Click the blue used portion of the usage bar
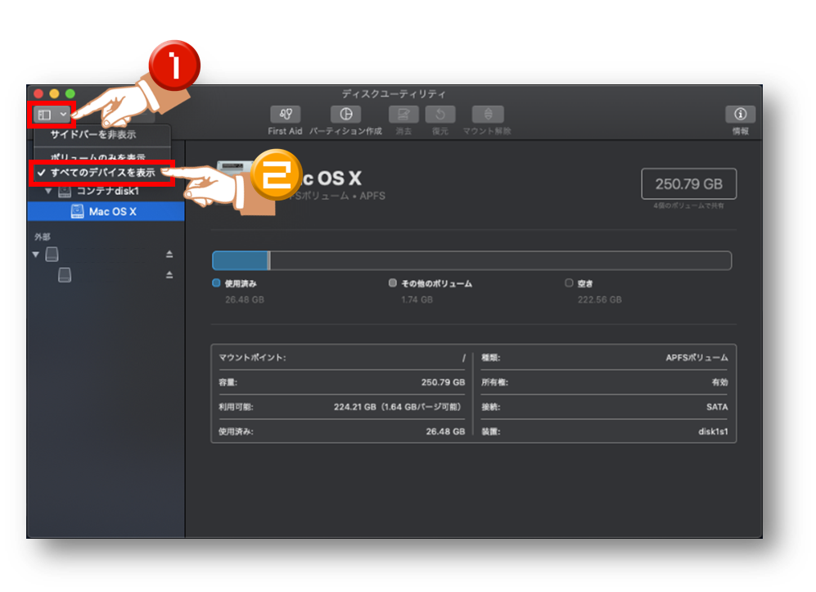The height and width of the screenshot is (592, 816). point(241,260)
